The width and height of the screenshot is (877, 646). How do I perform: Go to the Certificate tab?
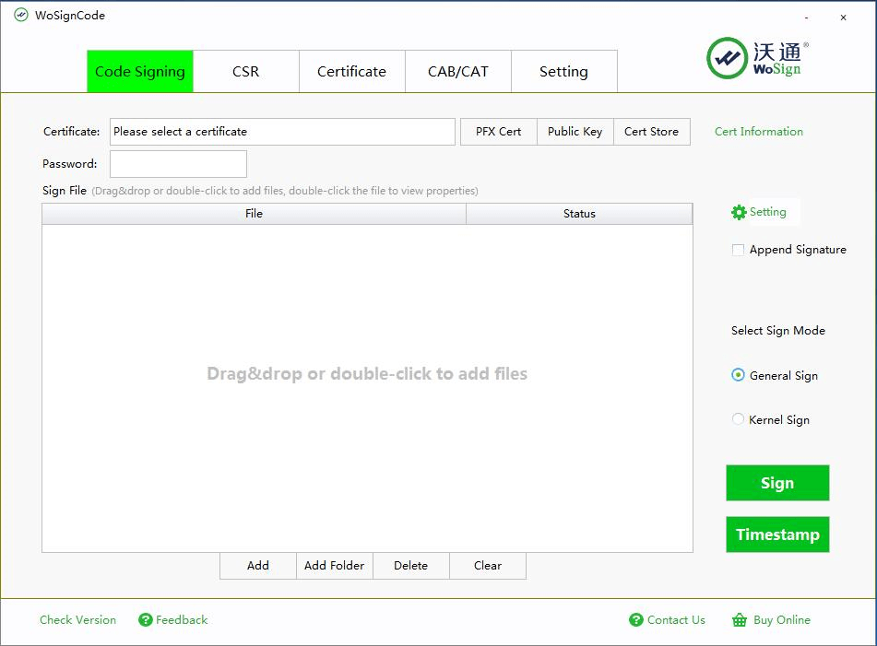pyautogui.click(x=352, y=72)
